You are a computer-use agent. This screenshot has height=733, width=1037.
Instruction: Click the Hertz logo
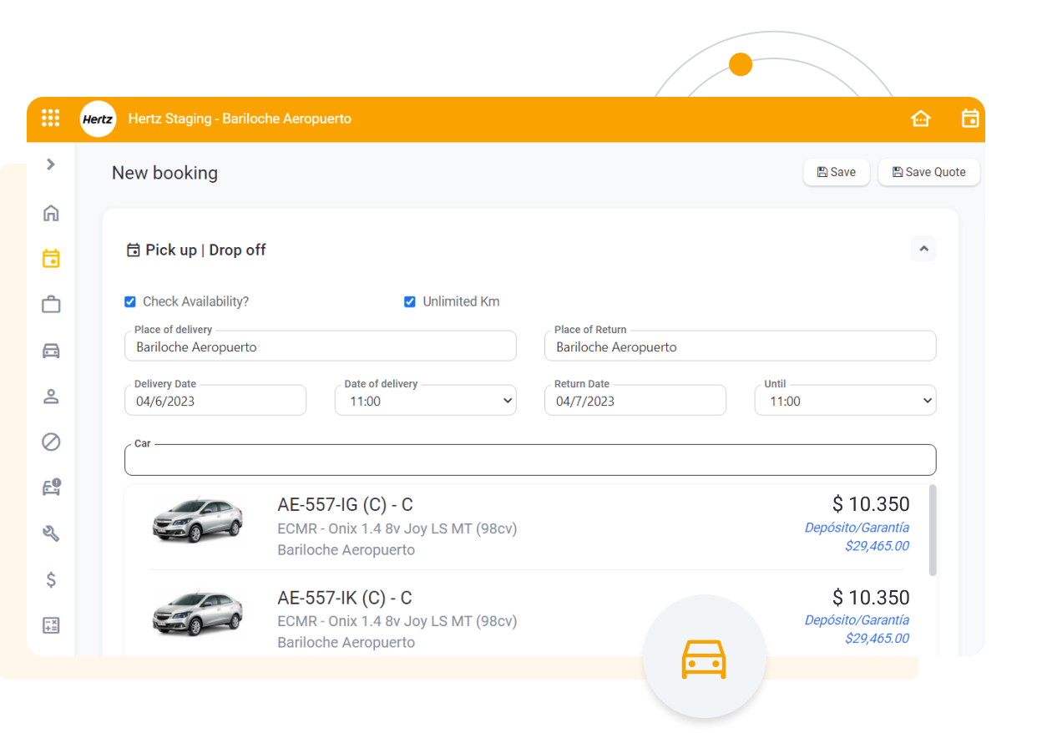(98, 119)
